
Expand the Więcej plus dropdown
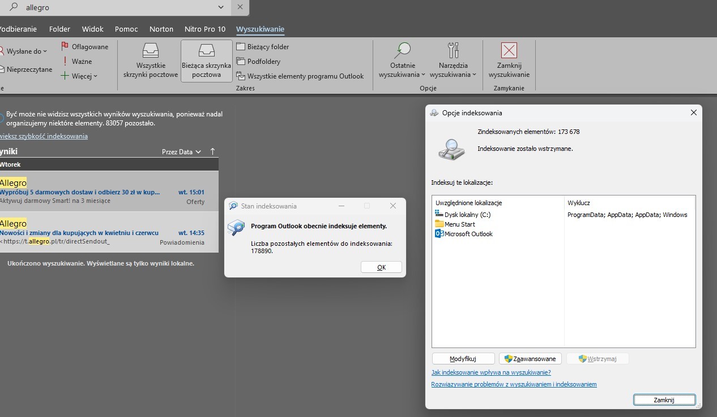(79, 76)
